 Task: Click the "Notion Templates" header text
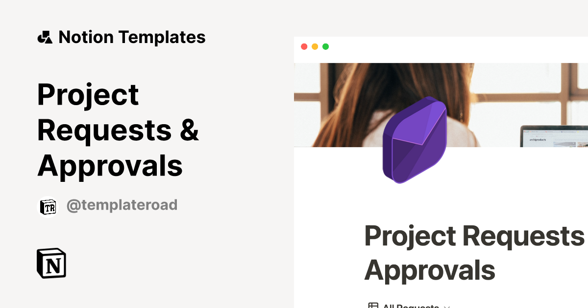[x=132, y=37]
